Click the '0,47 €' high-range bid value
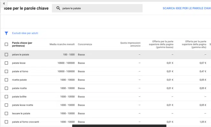Viewport: 211px width, 127px height. (203, 71)
